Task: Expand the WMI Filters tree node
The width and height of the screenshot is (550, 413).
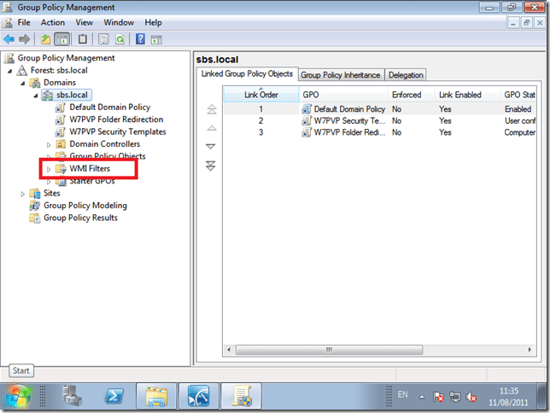Action: (49, 169)
